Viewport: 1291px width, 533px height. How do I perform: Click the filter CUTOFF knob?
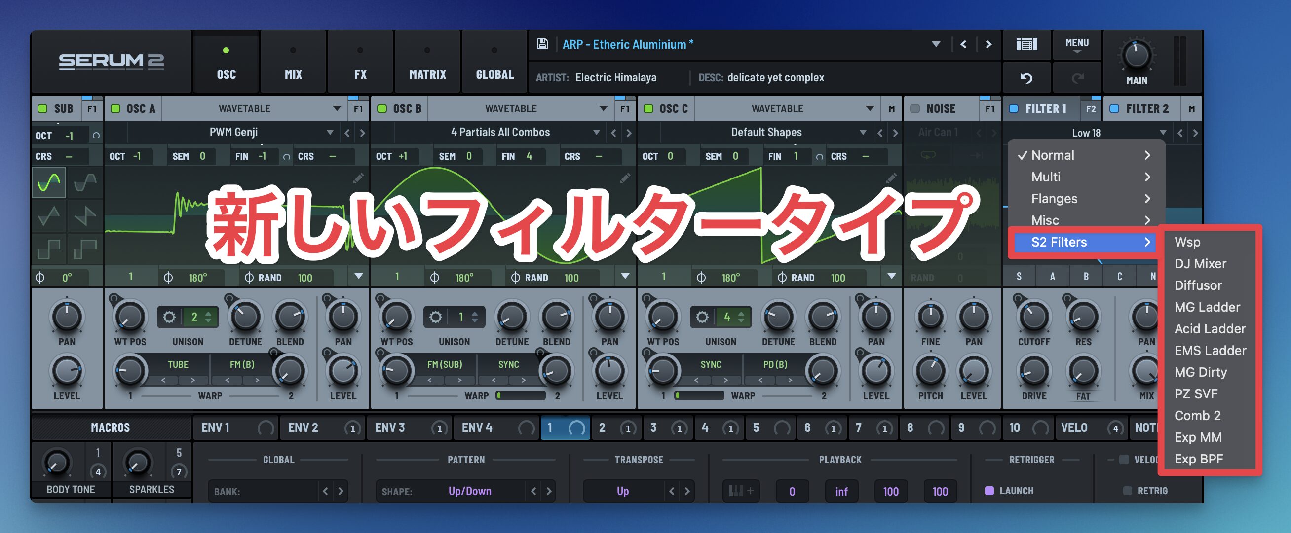1033,317
